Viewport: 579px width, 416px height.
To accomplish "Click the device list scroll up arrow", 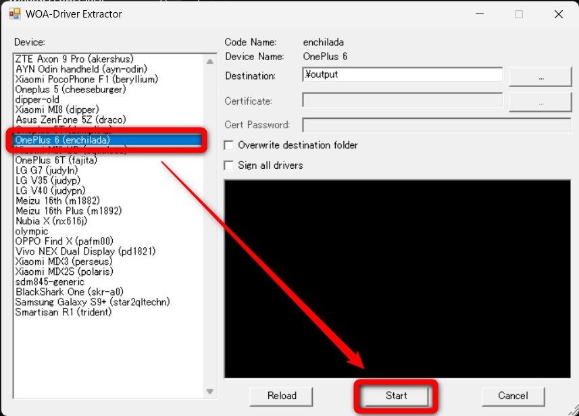I will pos(209,61).
